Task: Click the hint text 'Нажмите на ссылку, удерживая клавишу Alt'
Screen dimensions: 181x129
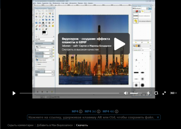Action: click(x=65, y=117)
